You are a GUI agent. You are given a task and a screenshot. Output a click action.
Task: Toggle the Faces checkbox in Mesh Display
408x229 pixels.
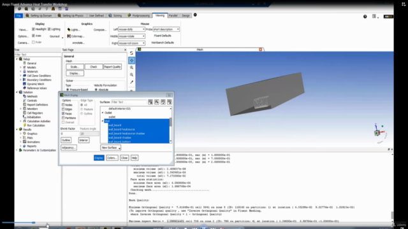click(63, 113)
